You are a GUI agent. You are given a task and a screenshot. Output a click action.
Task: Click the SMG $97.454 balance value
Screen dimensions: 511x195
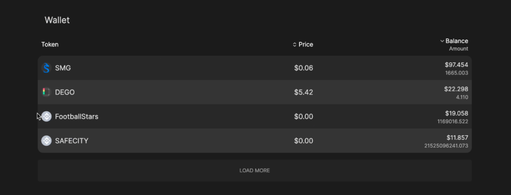pos(456,65)
